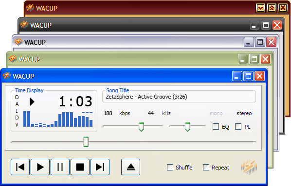Click the WACUP icon in olive green window title bar
The image size is (291, 186).
click(x=13, y=59)
